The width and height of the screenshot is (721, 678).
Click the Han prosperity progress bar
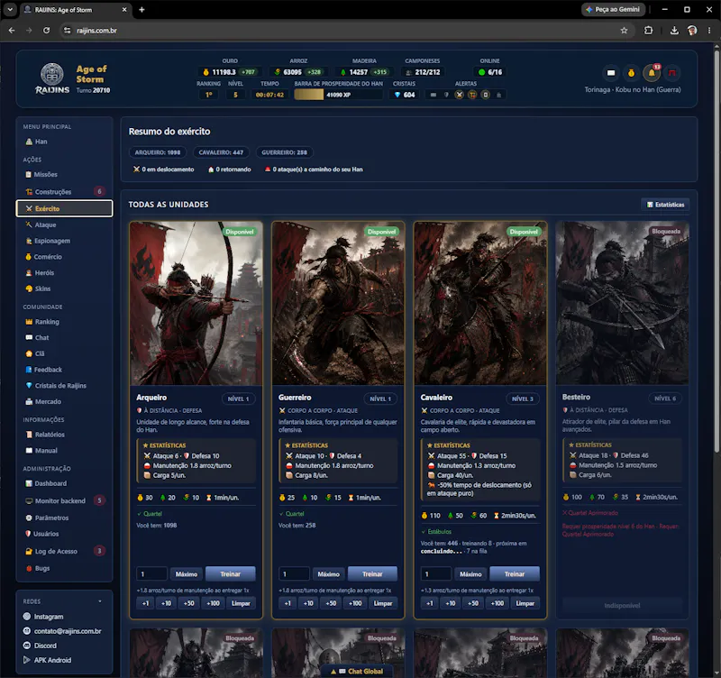(x=339, y=95)
